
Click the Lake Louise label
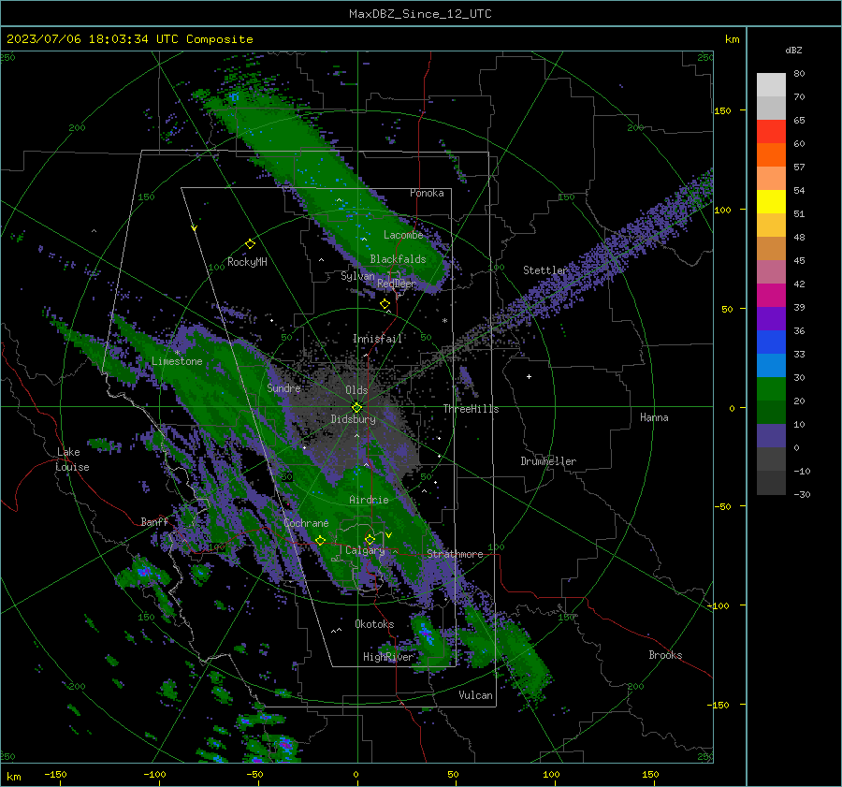[x=72, y=459]
